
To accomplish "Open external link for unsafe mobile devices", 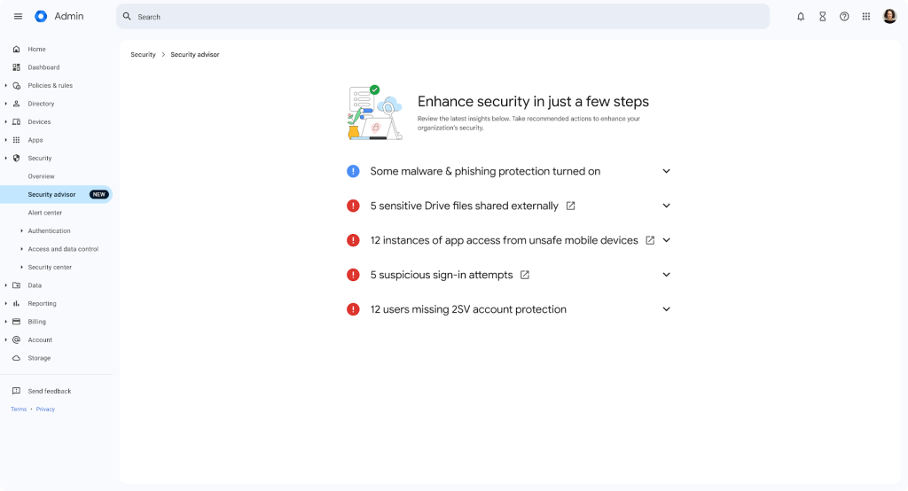I will [650, 240].
